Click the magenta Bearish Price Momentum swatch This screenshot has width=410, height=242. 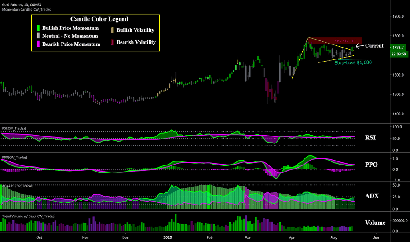click(x=38, y=44)
